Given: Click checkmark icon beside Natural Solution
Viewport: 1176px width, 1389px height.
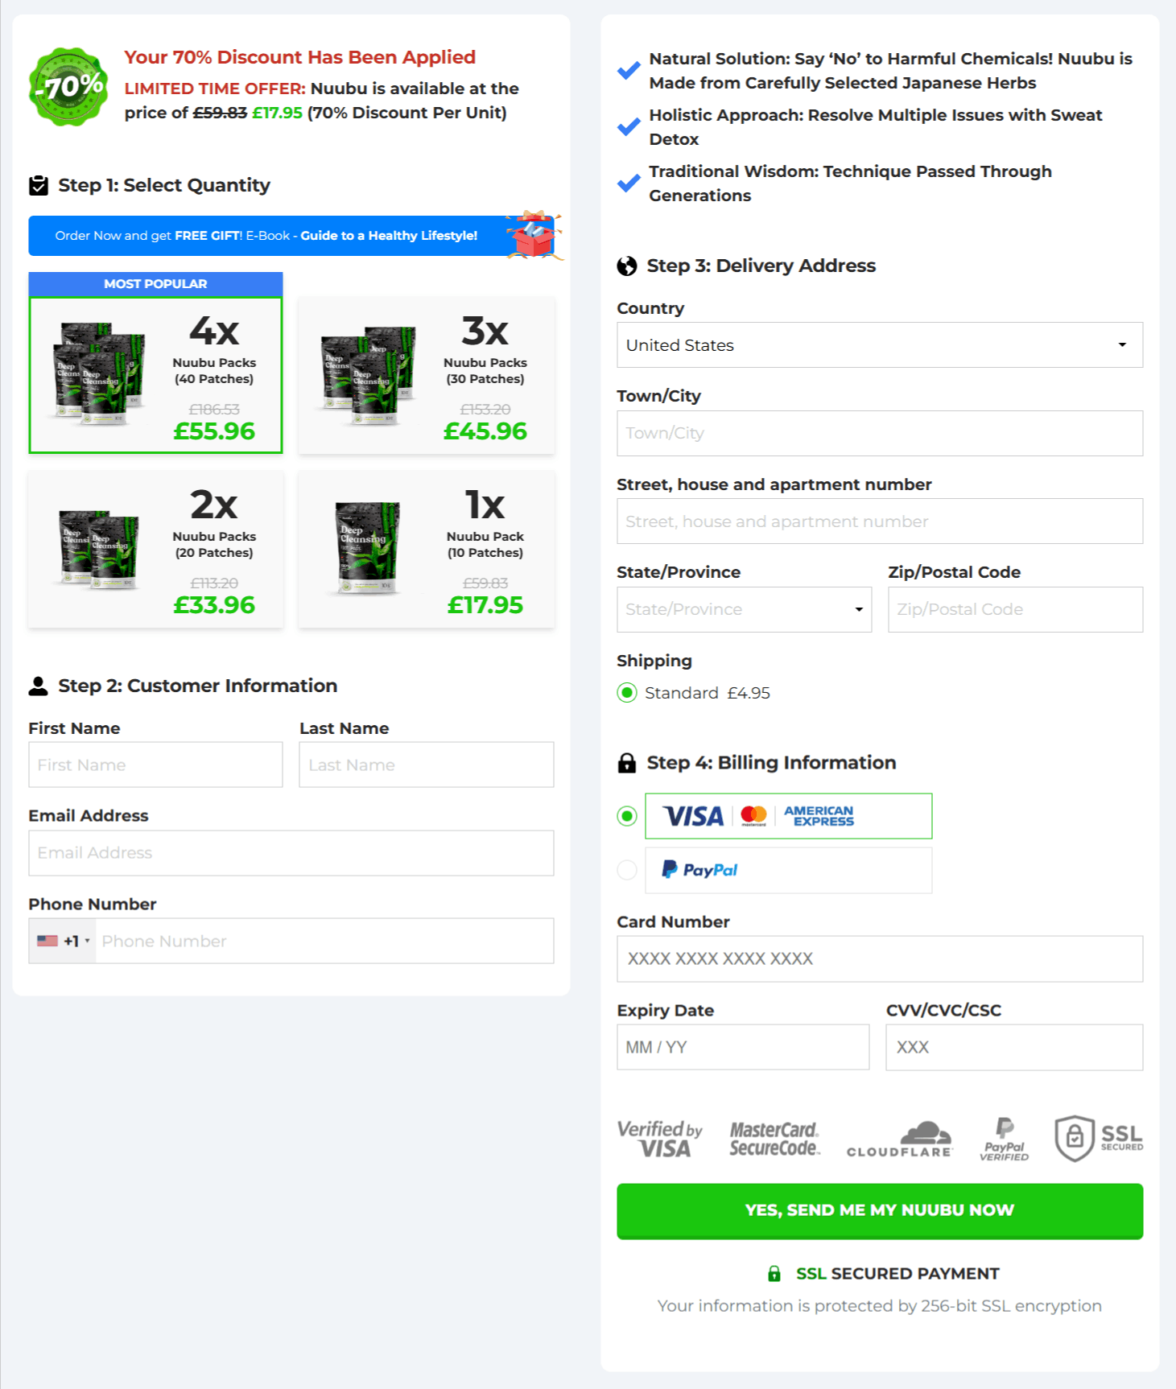Looking at the screenshot, I should (x=629, y=71).
